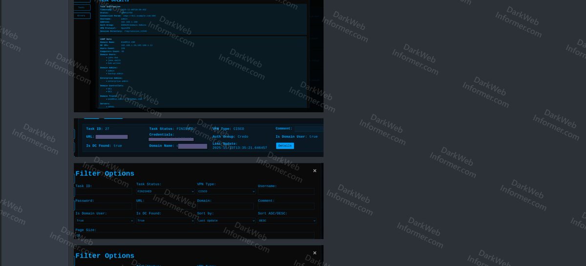Screen dimensions: 586x266
Task: Expand the Task Status dropdown showing FINISHED
Action: coord(166,191)
